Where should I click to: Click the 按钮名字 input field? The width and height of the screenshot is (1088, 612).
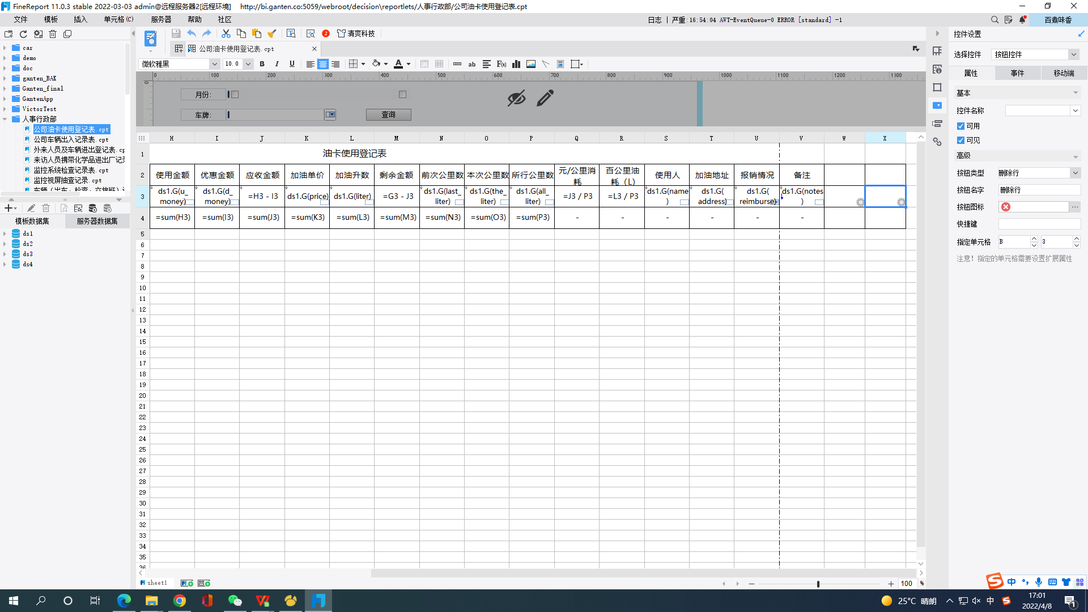click(x=1039, y=190)
